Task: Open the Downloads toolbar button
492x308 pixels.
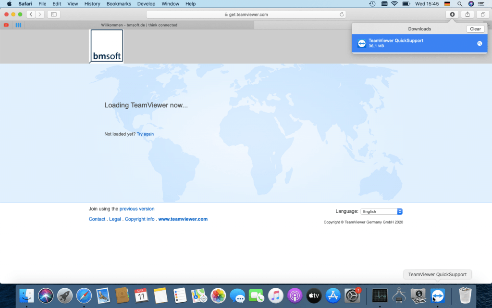Action: 452,14
